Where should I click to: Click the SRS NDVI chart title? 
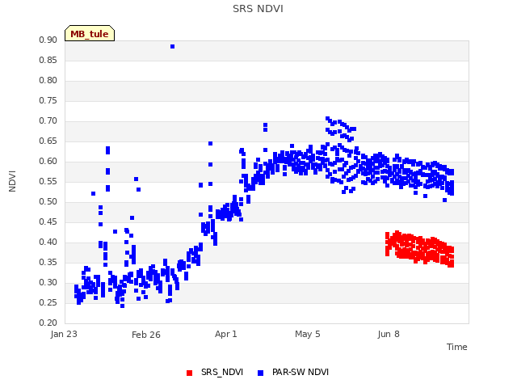coord(258,9)
